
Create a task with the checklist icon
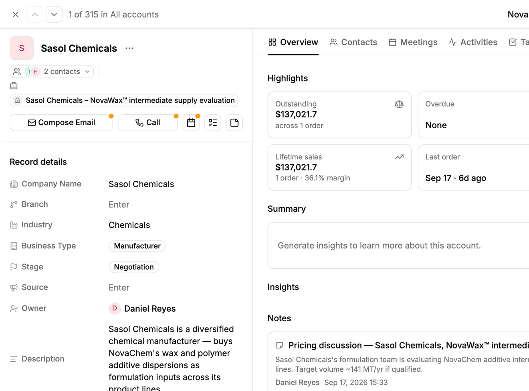tap(213, 123)
